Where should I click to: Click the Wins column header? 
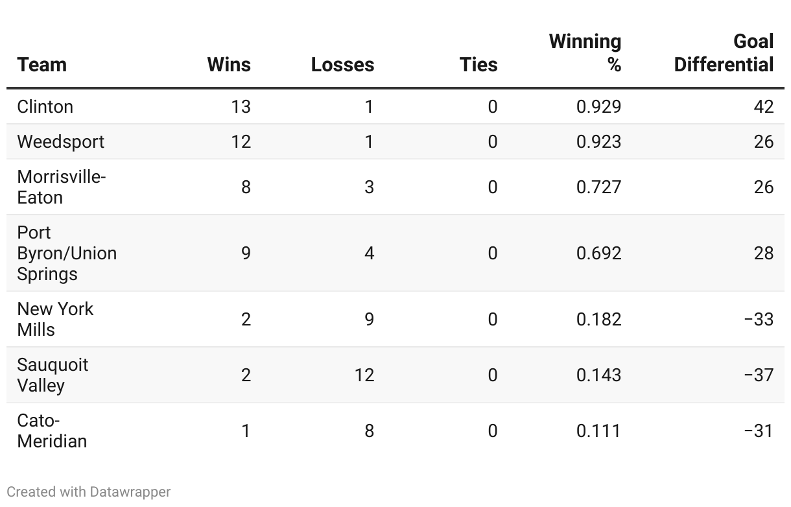[x=229, y=65]
